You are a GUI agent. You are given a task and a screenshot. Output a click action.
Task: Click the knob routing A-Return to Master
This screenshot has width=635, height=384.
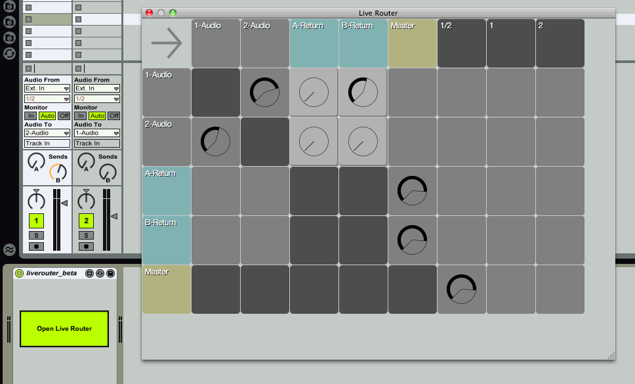(412, 191)
